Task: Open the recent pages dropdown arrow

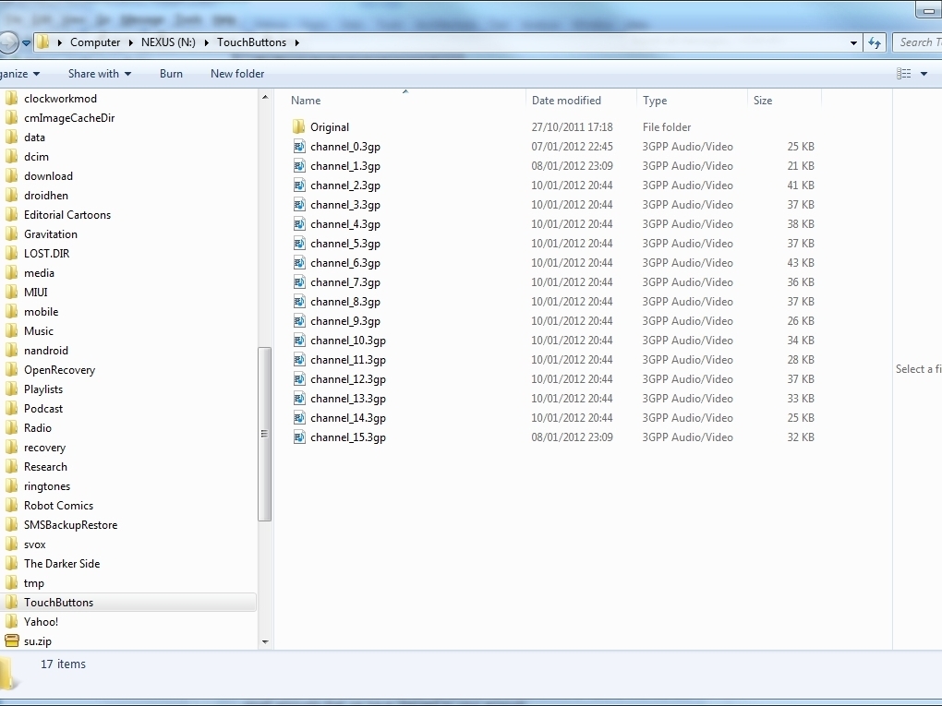Action: click(26, 42)
